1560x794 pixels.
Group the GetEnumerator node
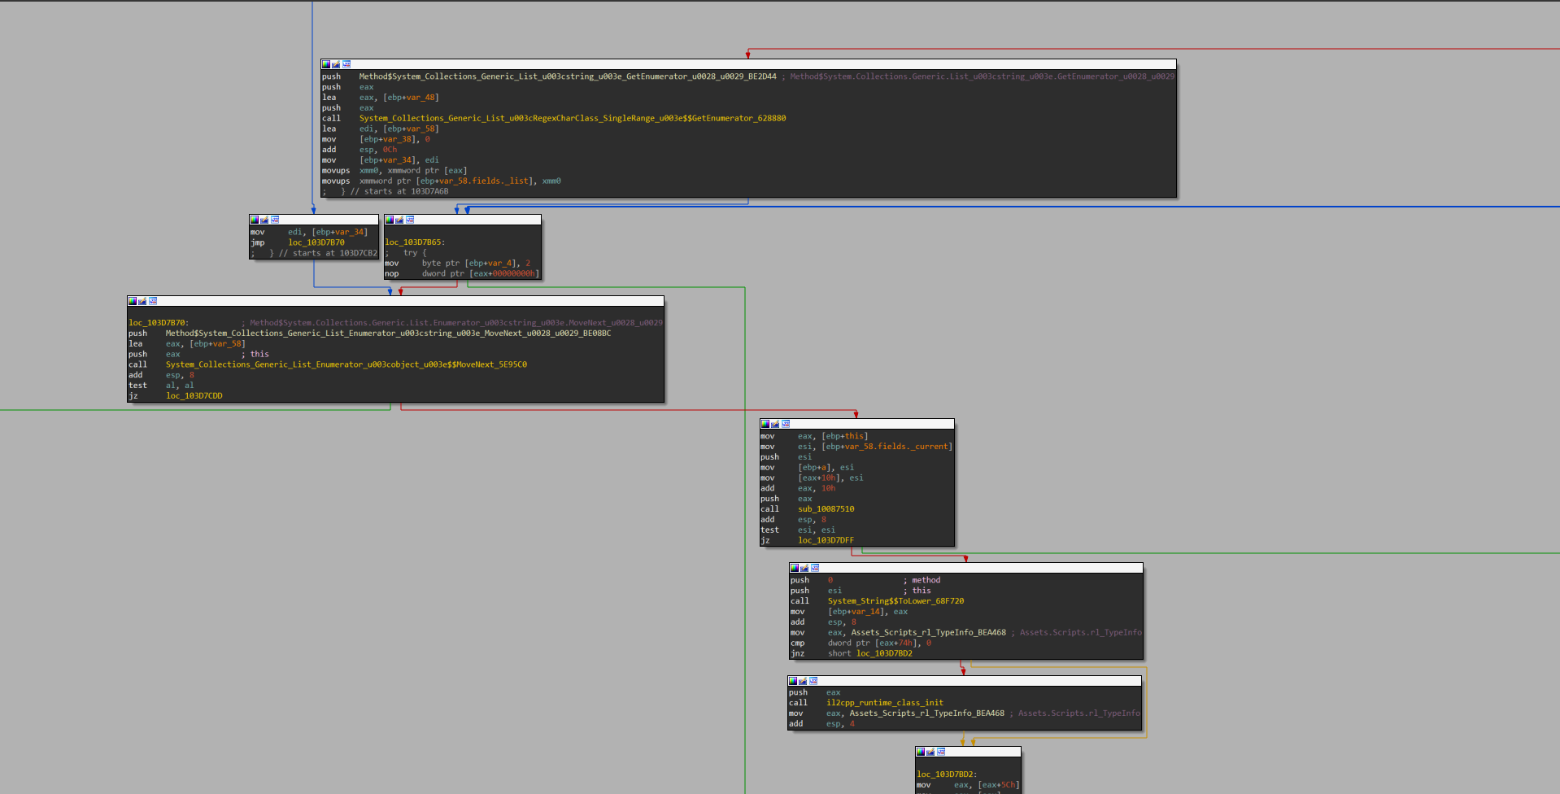[346, 64]
